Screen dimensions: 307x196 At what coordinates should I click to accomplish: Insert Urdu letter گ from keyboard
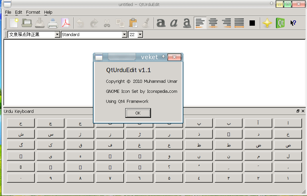pos(21,145)
